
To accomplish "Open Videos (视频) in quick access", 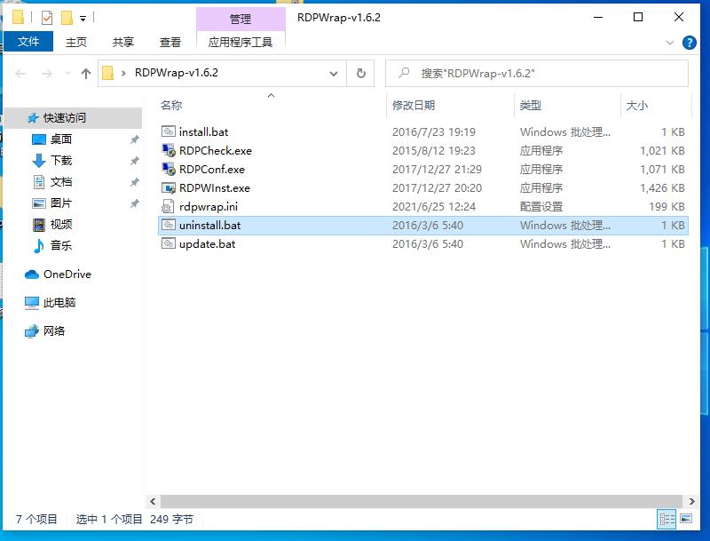I will (60, 224).
